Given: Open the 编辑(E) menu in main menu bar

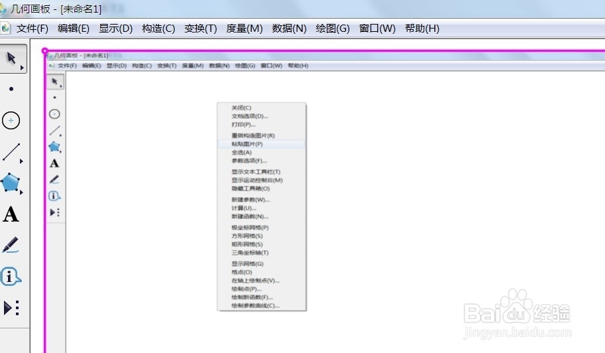Looking at the screenshot, I should tap(73, 29).
